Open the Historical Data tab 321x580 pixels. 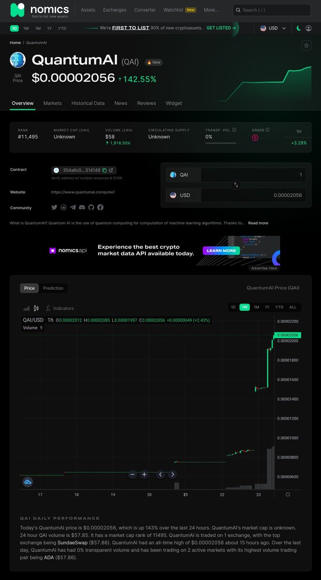click(x=88, y=103)
